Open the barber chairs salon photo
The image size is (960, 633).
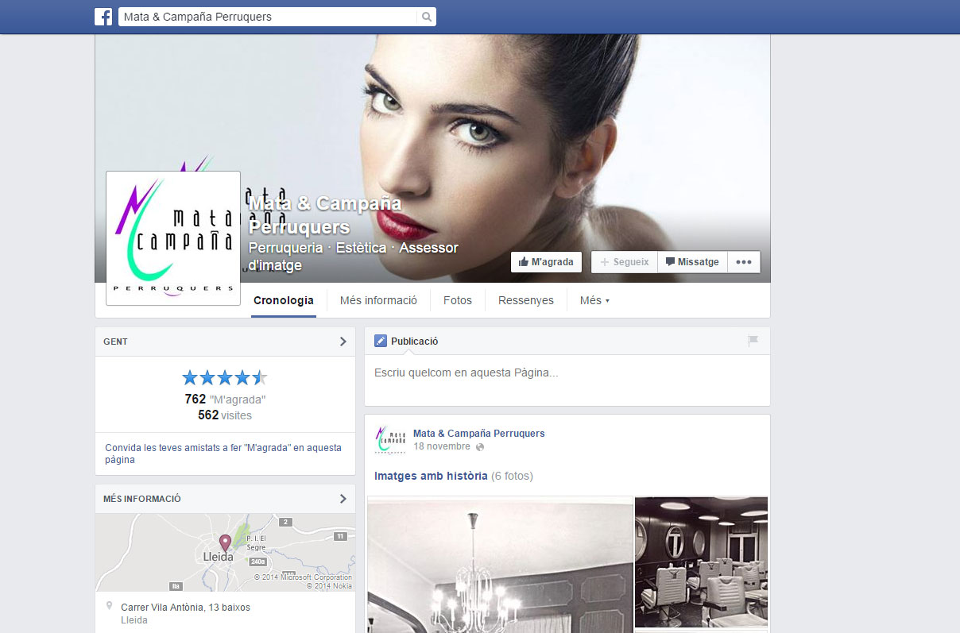(702, 562)
